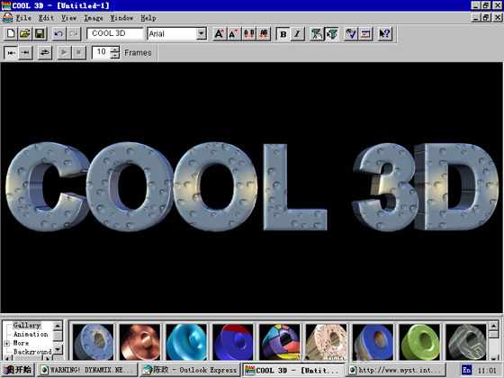Select More in the category tree

[x=21, y=343]
